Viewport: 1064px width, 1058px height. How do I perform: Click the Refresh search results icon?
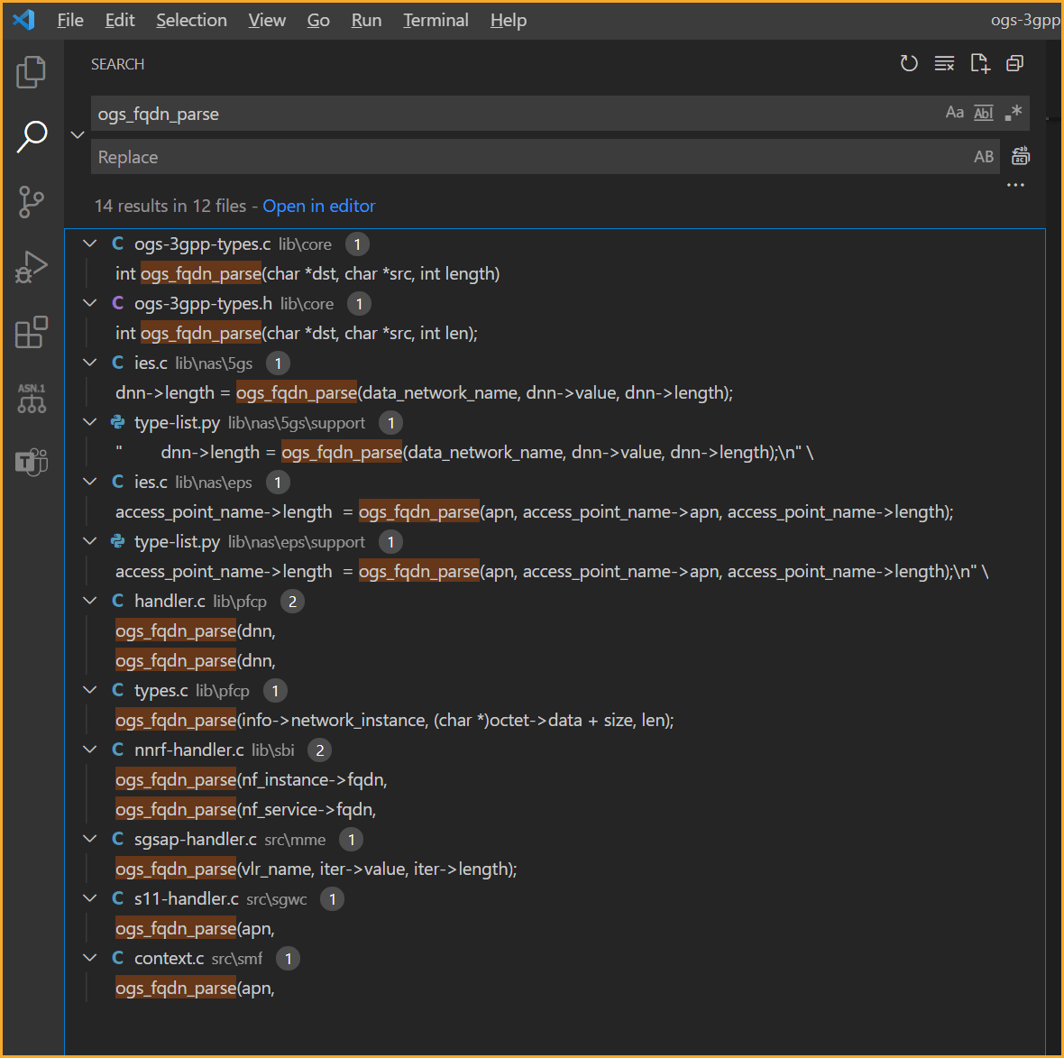coord(909,63)
